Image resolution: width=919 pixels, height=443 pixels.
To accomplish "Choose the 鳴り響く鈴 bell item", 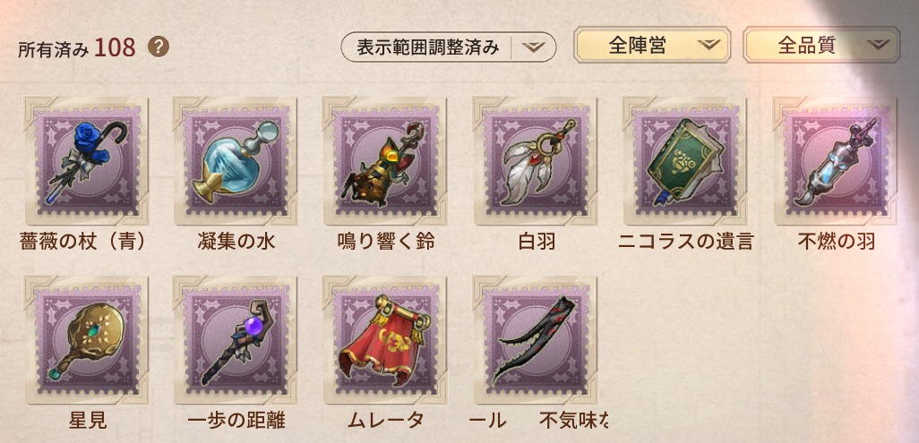I will 386,161.
